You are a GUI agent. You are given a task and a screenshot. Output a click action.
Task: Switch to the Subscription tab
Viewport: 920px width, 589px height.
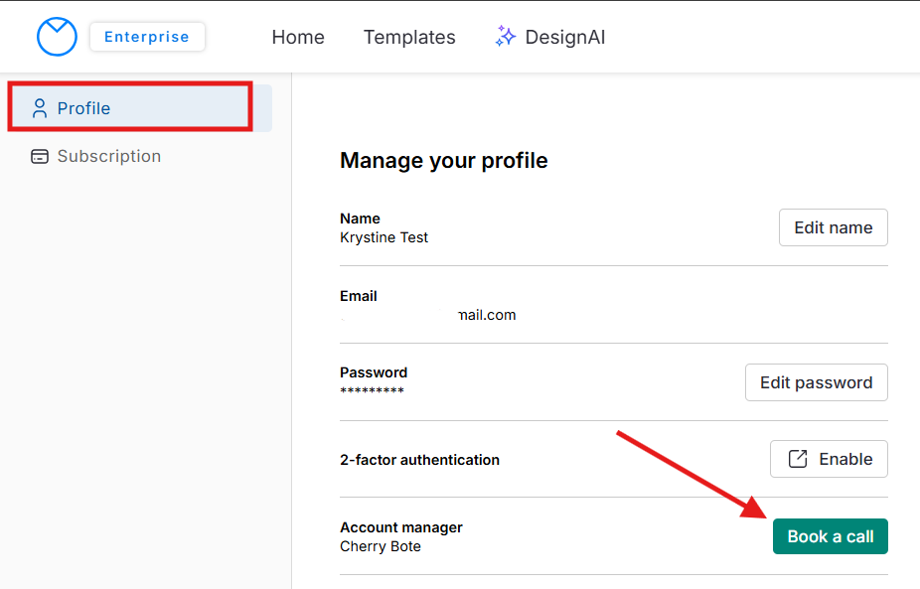click(108, 156)
